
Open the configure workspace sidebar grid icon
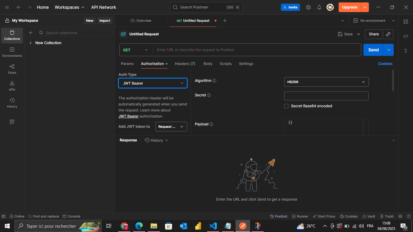12,122
